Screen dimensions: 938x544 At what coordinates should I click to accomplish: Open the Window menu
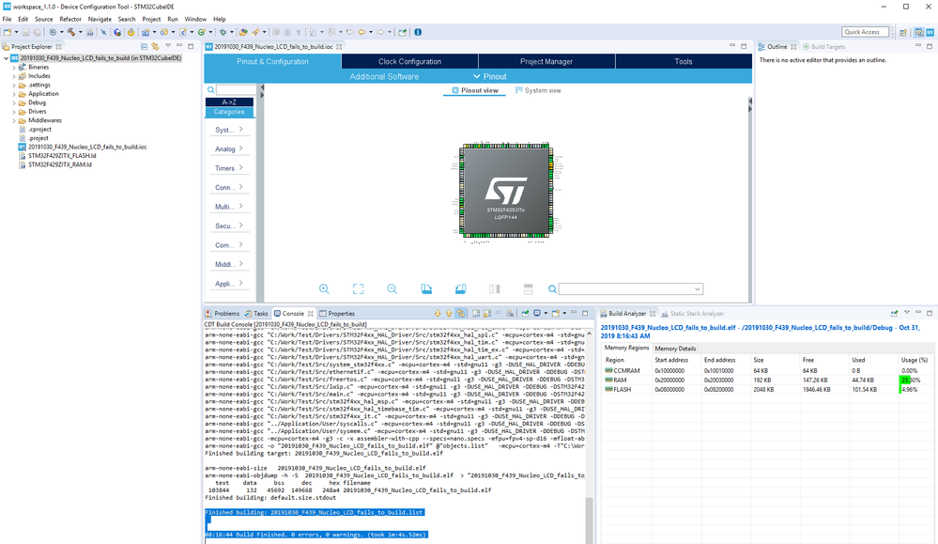coord(195,19)
